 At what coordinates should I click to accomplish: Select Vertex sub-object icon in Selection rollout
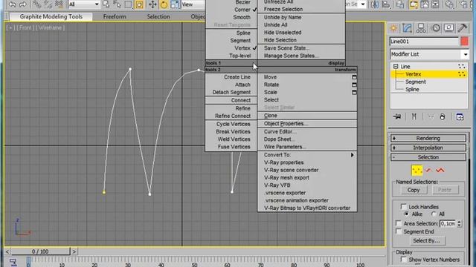tap(416, 171)
